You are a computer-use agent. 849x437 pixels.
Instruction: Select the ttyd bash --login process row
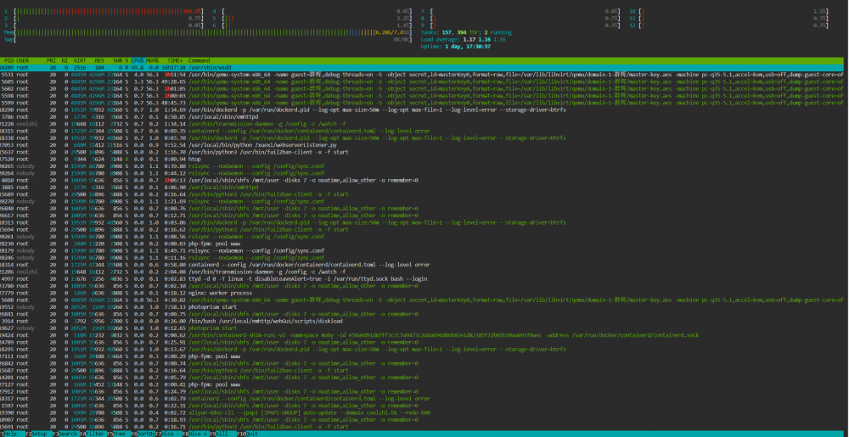point(422,278)
